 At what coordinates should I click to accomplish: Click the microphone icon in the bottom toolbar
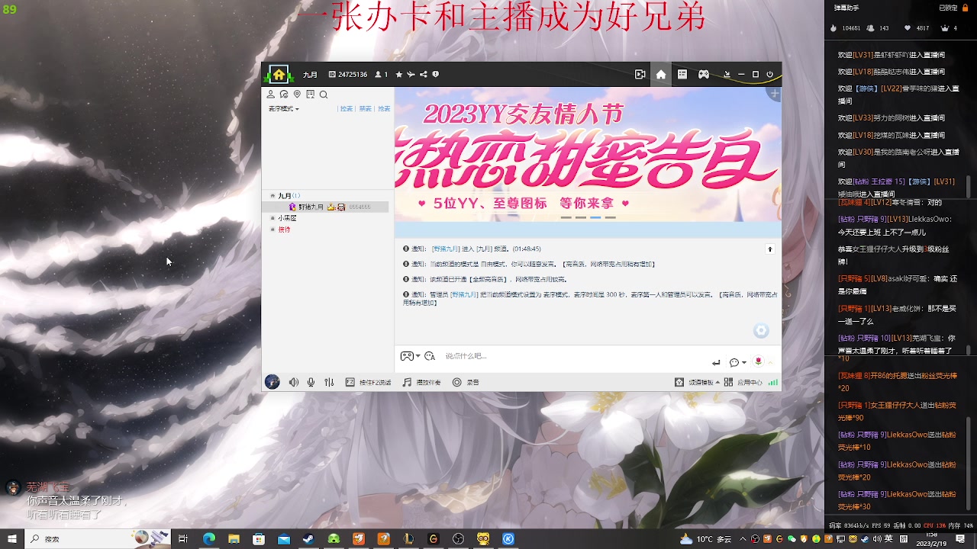coord(311,382)
